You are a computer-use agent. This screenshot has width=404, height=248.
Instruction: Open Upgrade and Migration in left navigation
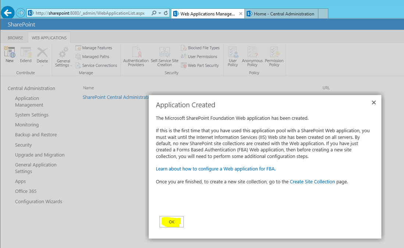tap(40, 155)
